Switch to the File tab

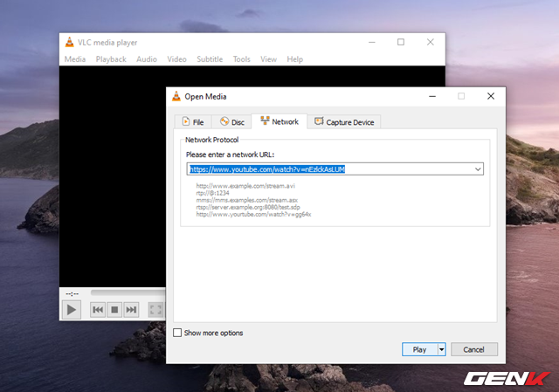(x=193, y=122)
